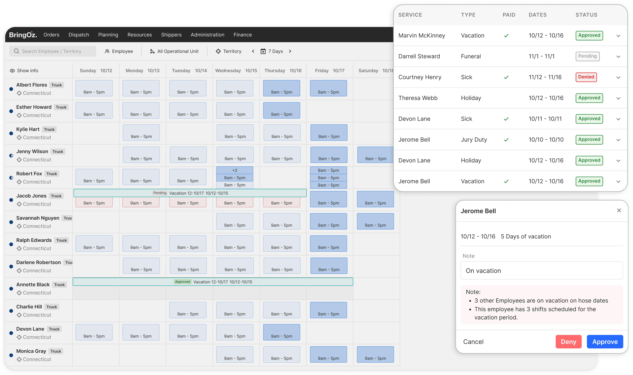Expand Jerome Bell Jury Duty row
The width and height of the screenshot is (633, 375).
tap(618, 140)
